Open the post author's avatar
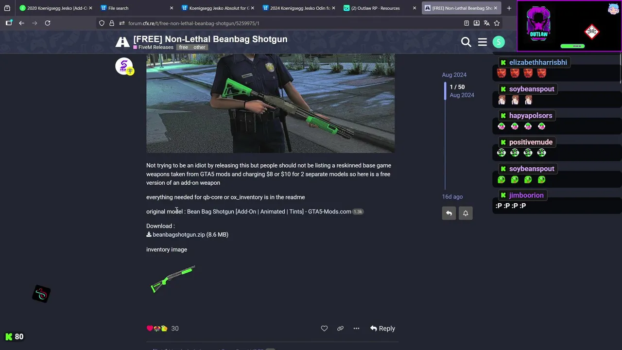The height and width of the screenshot is (350, 622). (124, 66)
